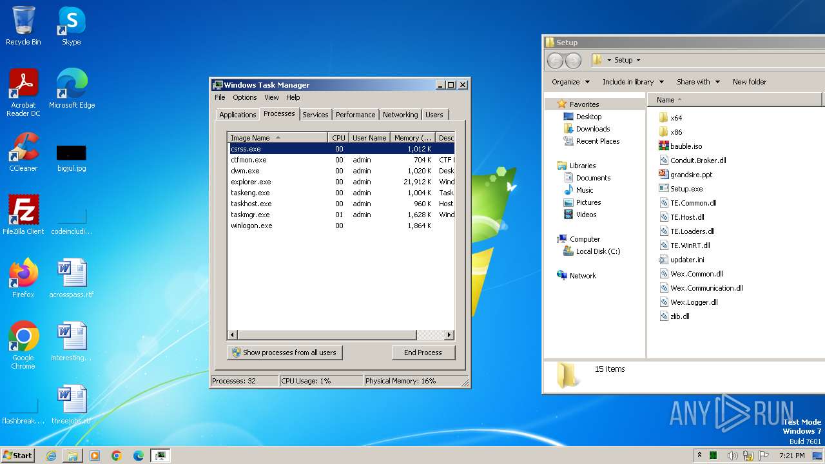This screenshot has height=464, width=825.
Task: Select the winlogon.exe process row
Action: pyautogui.click(x=341, y=226)
